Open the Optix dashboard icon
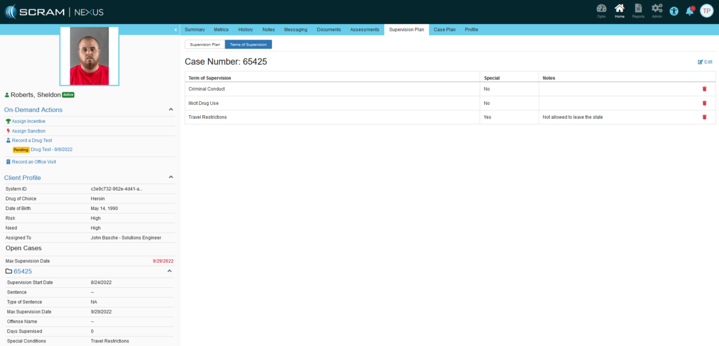719x346 pixels. (x=601, y=10)
